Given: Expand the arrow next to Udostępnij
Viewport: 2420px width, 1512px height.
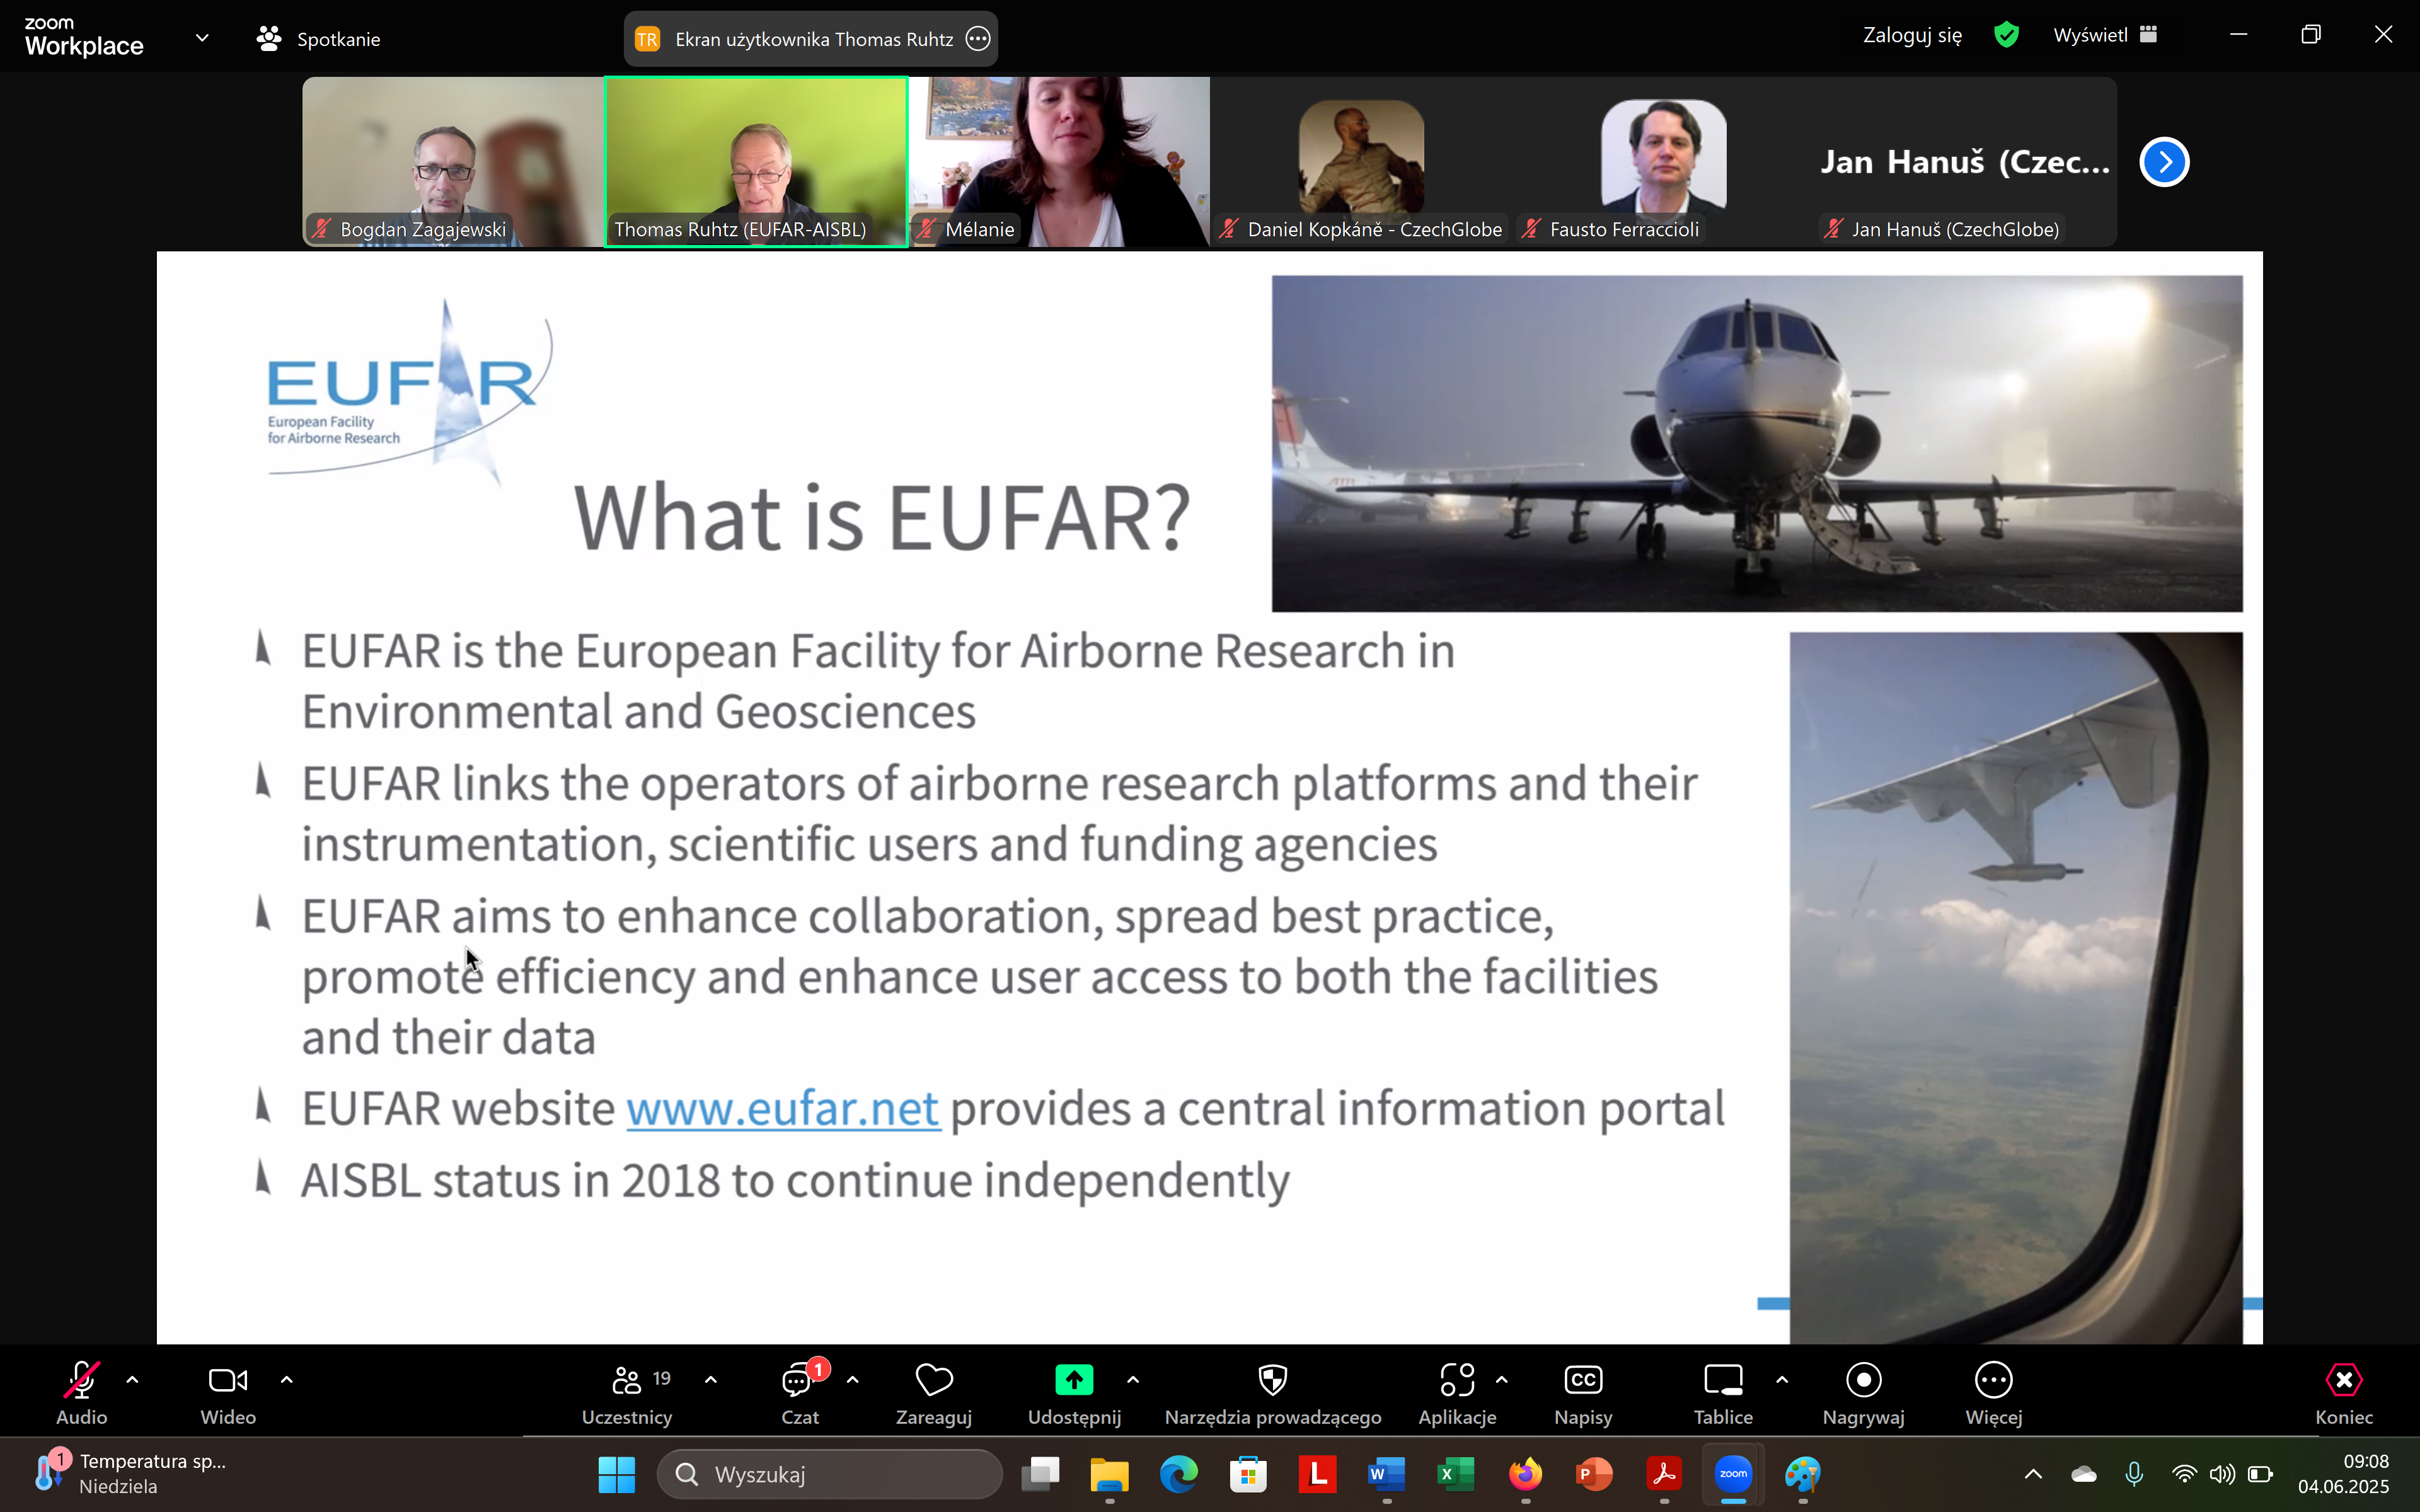Looking at the screenshot, I should pos(1132,1380).
